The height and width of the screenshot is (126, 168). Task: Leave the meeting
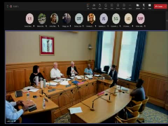tap(159, 6)
